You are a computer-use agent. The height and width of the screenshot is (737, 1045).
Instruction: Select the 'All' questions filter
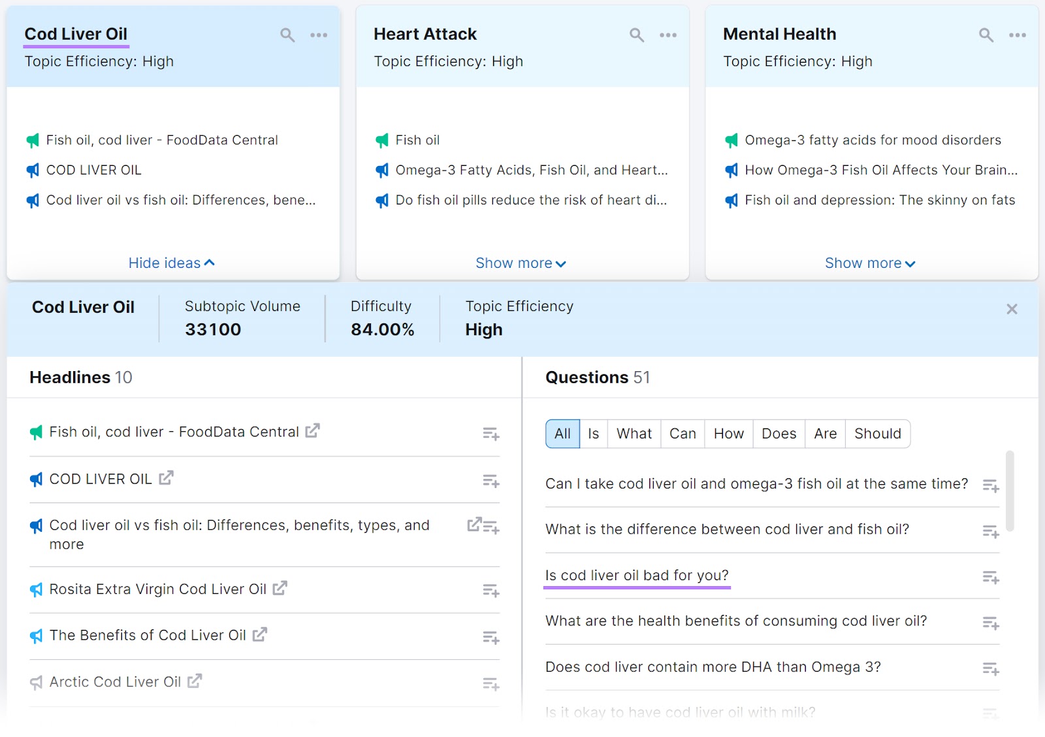click(562, 434)
